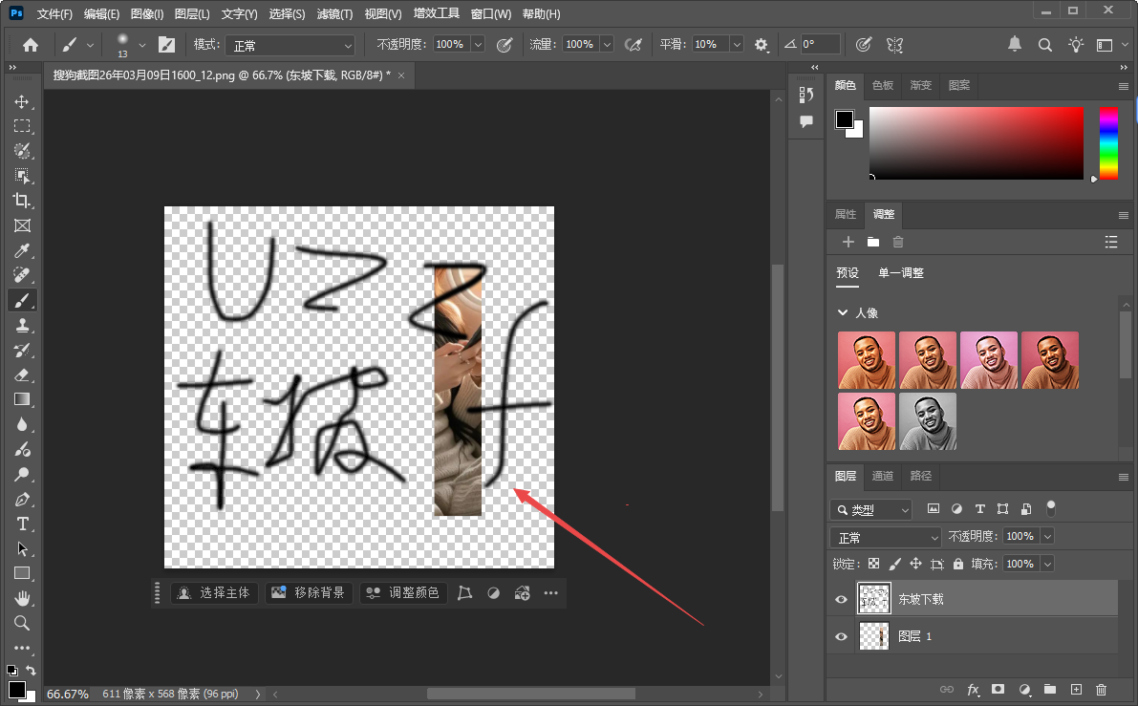Open the brush blend 模式 dropdown
Viewport: 1138px width, 706px height.
[x=290, y=45]
